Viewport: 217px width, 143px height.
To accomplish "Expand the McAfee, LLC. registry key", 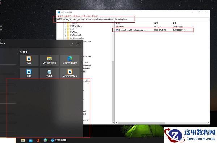I will [x=66, y=35].
